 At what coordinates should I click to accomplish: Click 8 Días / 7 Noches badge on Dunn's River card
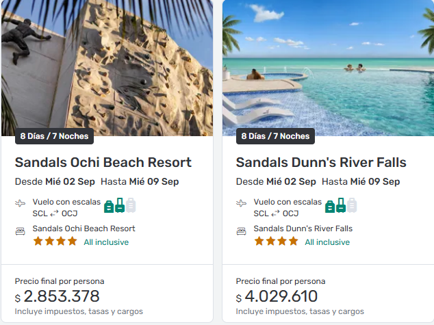pyautogui.click(x=275, y=136)
